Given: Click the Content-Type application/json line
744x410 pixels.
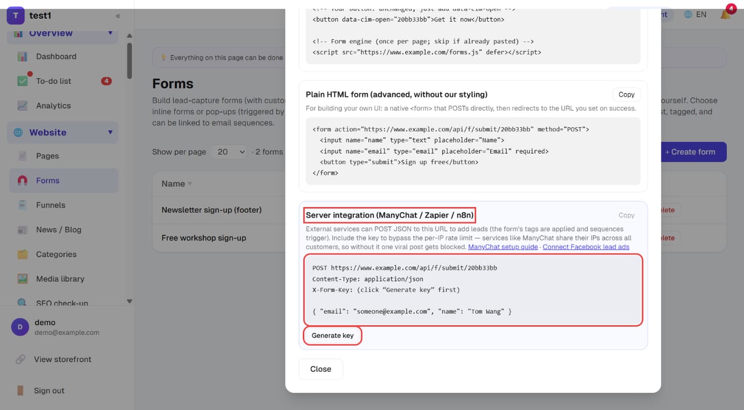Looking at the screenshot, I should pyautogui.click(x=367, y=279).
